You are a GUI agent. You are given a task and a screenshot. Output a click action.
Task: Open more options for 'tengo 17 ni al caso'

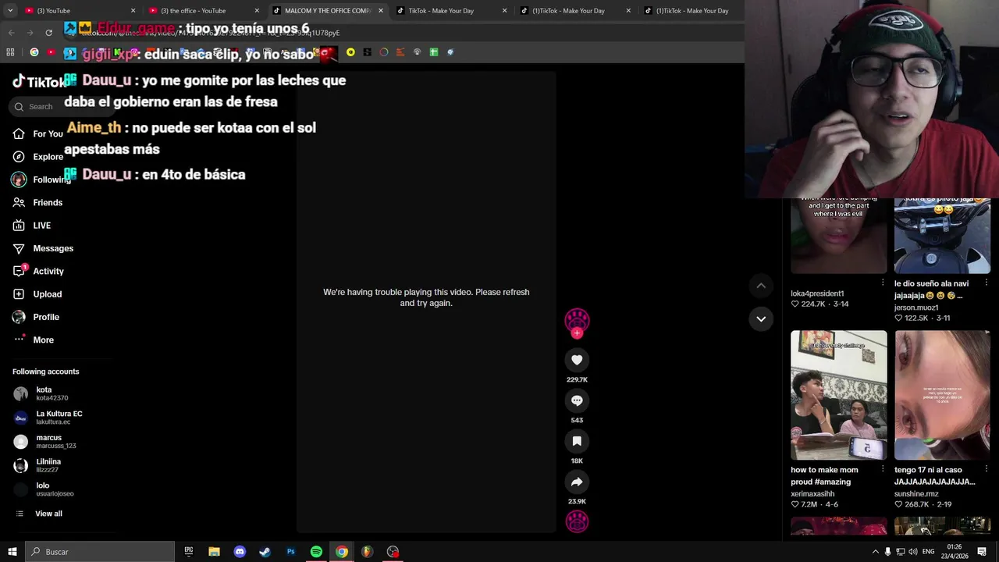click(987, 469)
